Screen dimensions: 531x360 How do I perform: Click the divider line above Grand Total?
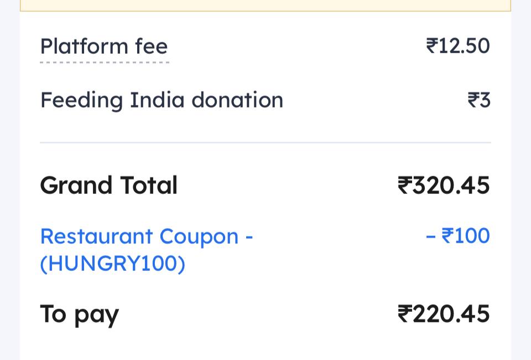point(265,143)
